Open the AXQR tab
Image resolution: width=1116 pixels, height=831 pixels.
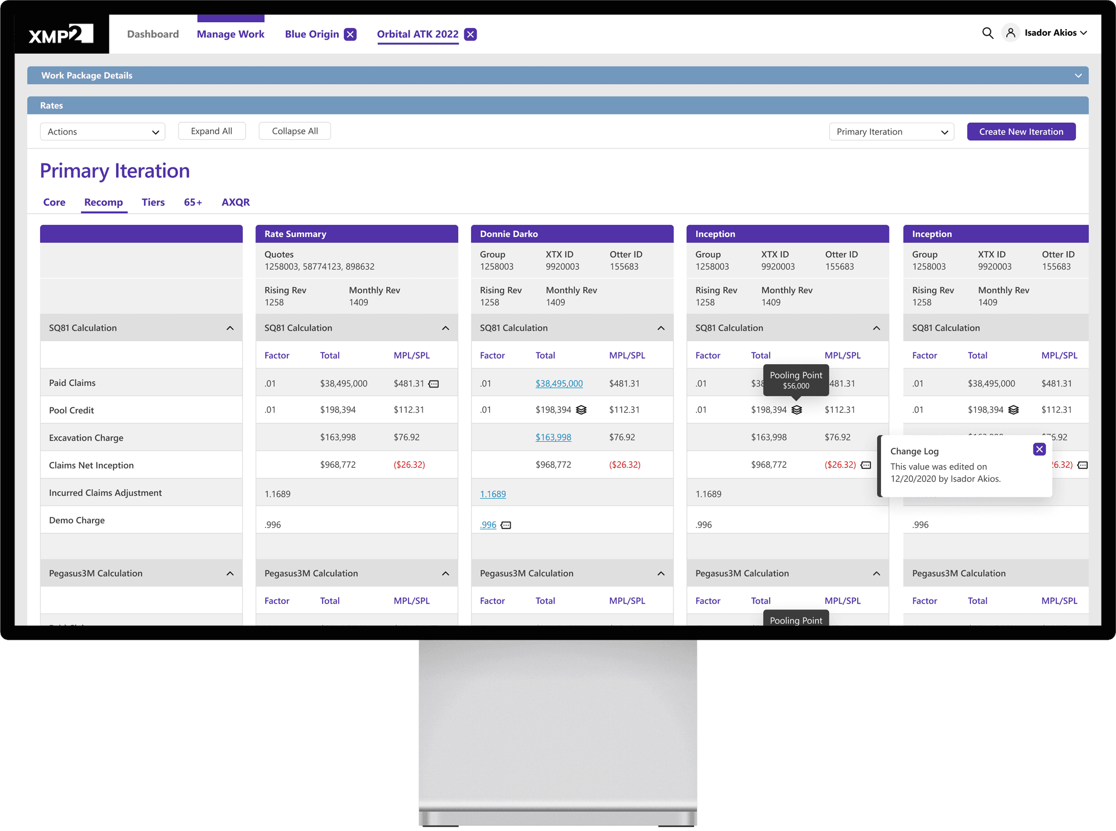tap(235, 202)
